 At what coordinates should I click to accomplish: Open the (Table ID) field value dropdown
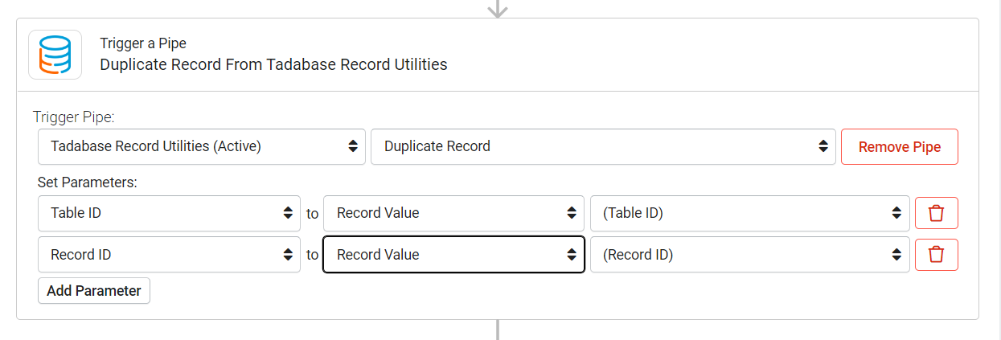pos(750,213)
